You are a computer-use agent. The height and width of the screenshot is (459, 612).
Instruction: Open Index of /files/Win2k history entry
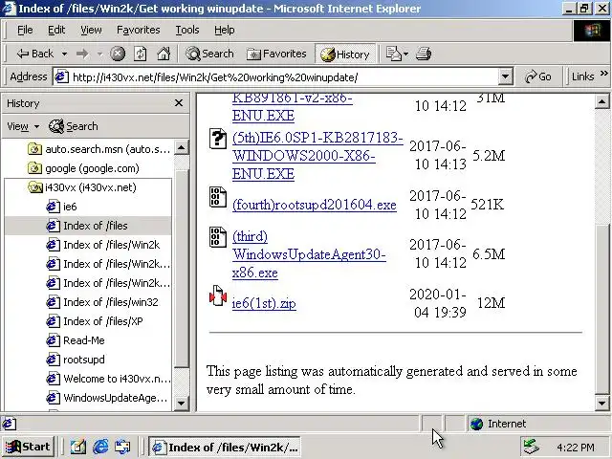point(103,245)
